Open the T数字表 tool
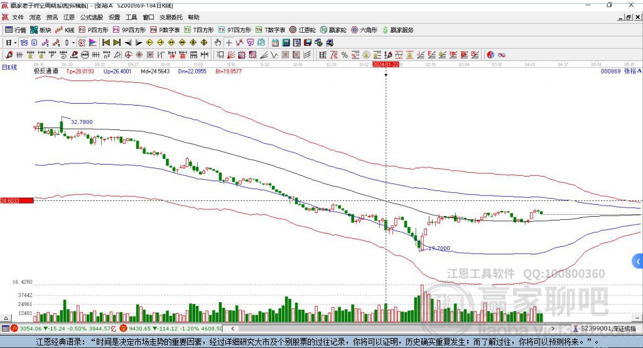The width and height of the screenshot is (643, 348). (270, 30)
